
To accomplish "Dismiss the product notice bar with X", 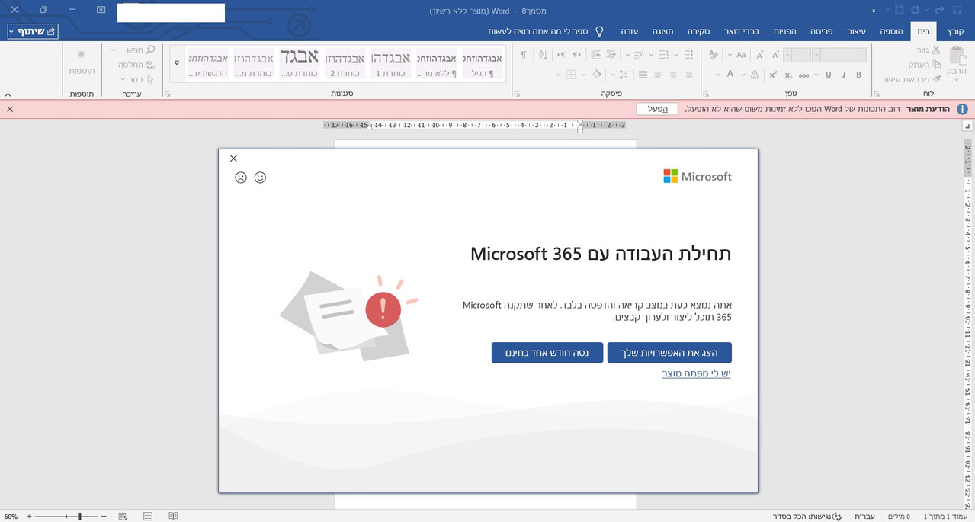I will tap(10, 109).
